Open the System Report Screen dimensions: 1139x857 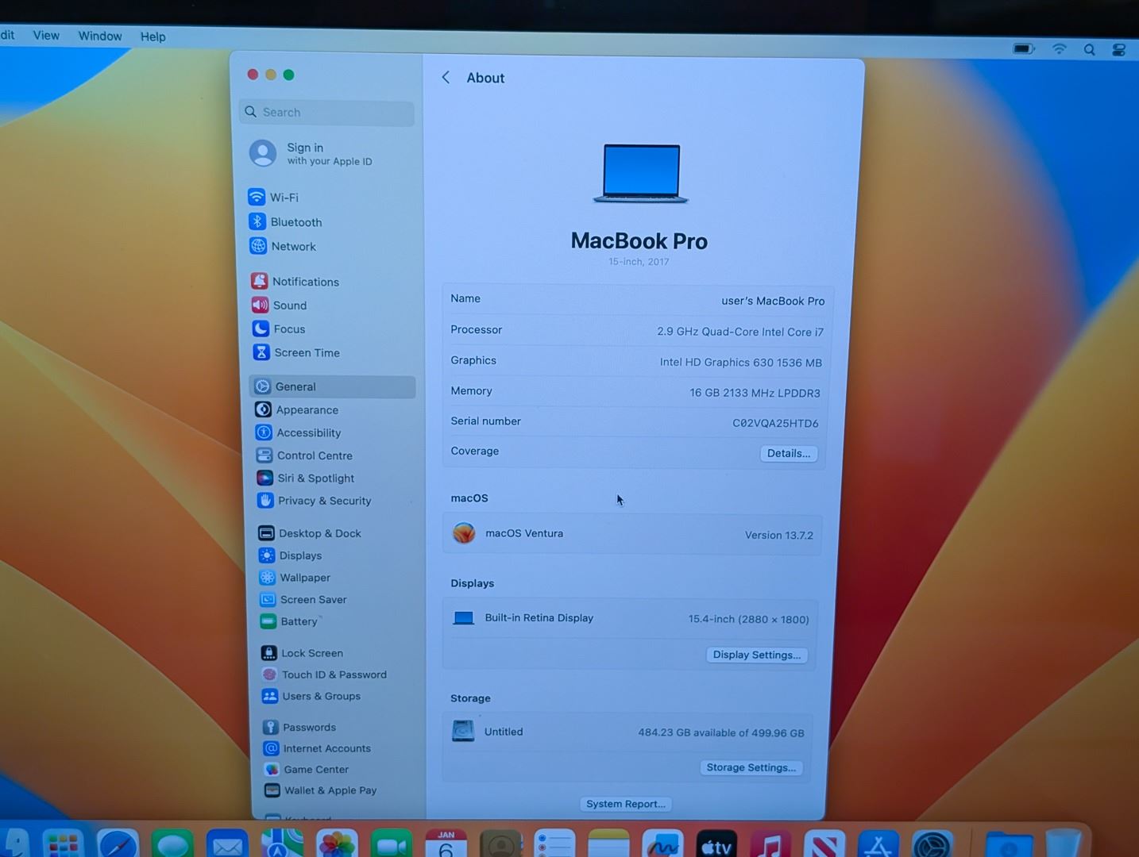[625, 804]
